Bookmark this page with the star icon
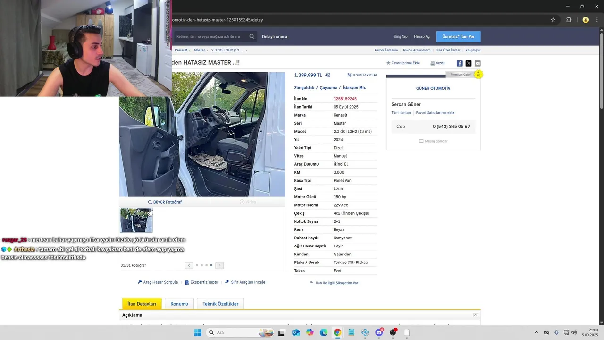The width and height of the screenshot is (604, 340). (553, 20)
